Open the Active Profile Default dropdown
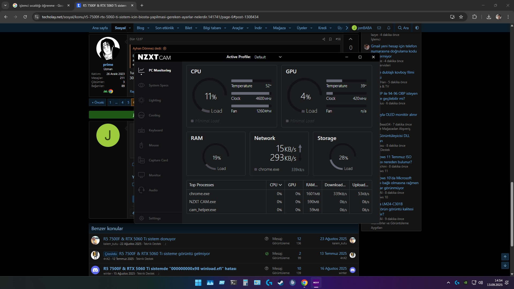The height and width of the screenshot is (289, 514). click(268, 57)
